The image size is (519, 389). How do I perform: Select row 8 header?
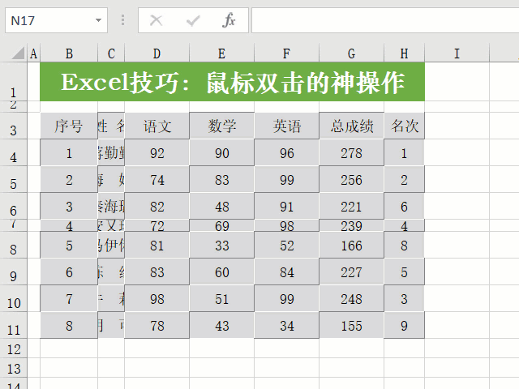(x=13, y=245)
